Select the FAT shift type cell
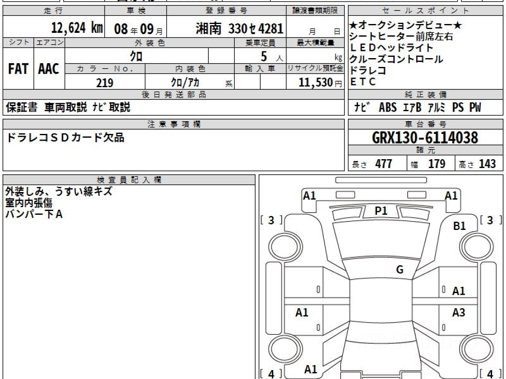 [18, 69]
